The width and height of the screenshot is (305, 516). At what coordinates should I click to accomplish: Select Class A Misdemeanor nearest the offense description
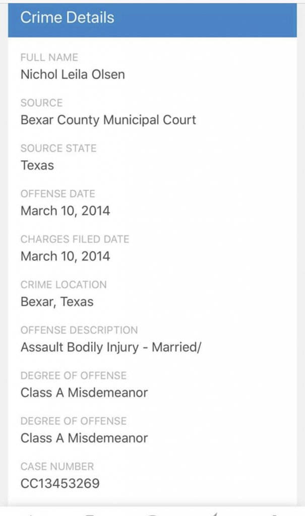84,393
